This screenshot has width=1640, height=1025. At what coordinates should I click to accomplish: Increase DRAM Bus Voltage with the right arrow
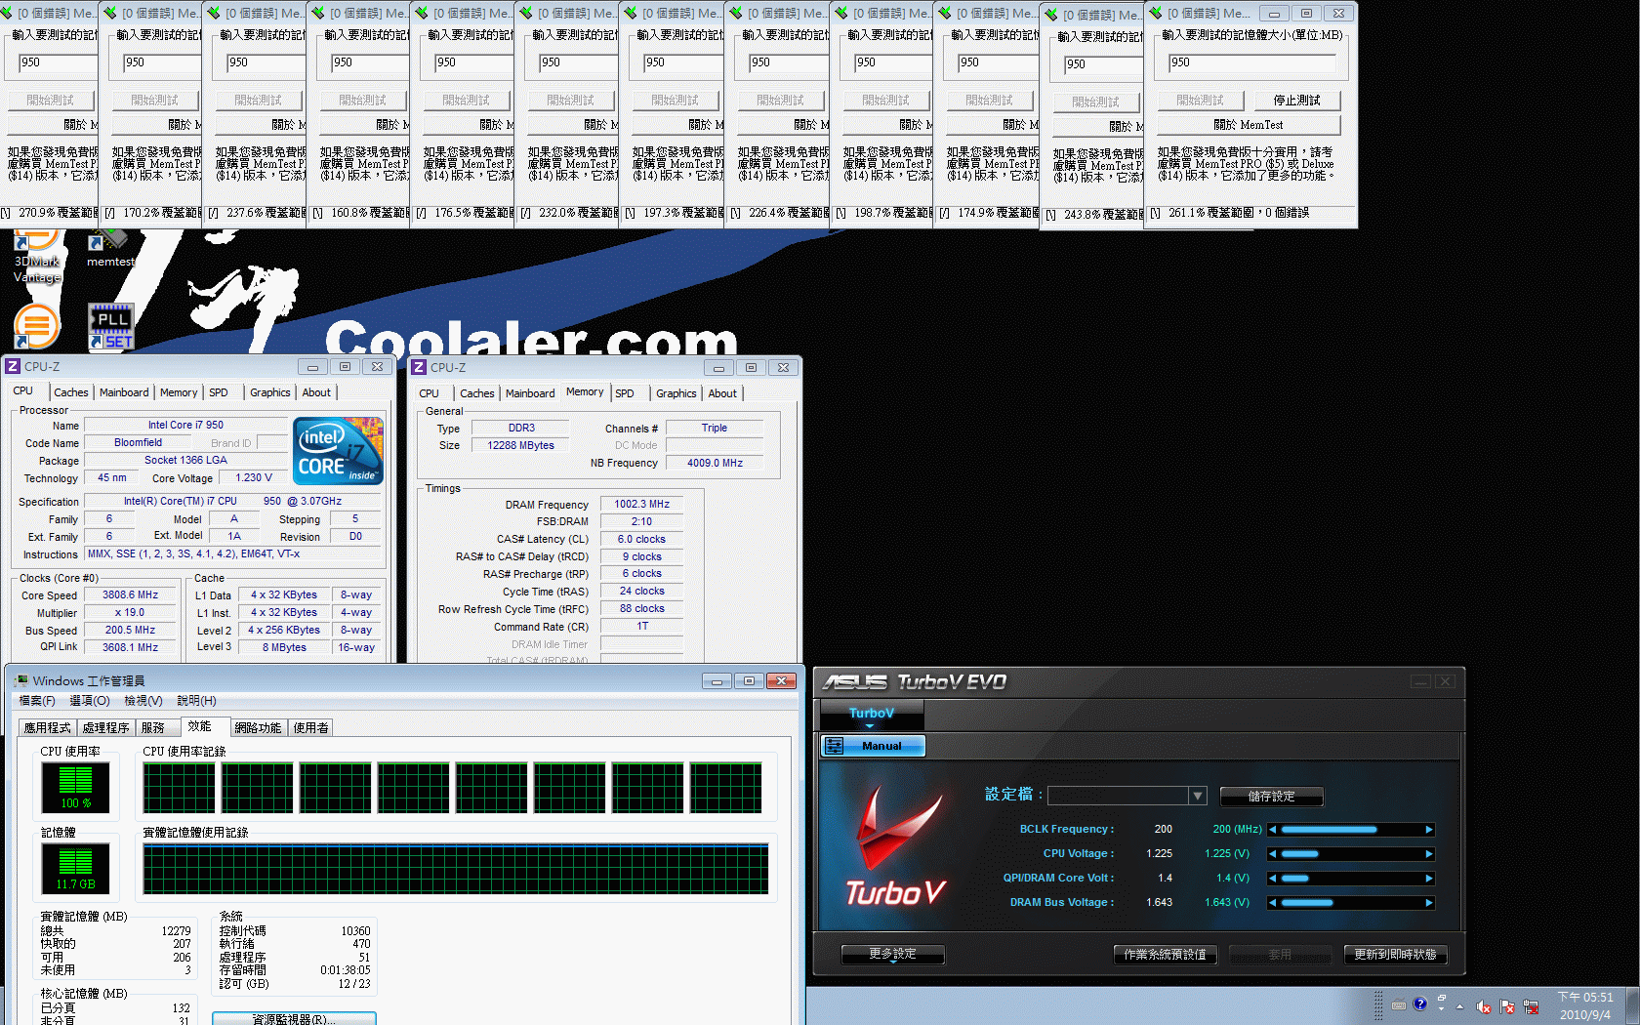pyautogui.click(x=1429, y=903)
